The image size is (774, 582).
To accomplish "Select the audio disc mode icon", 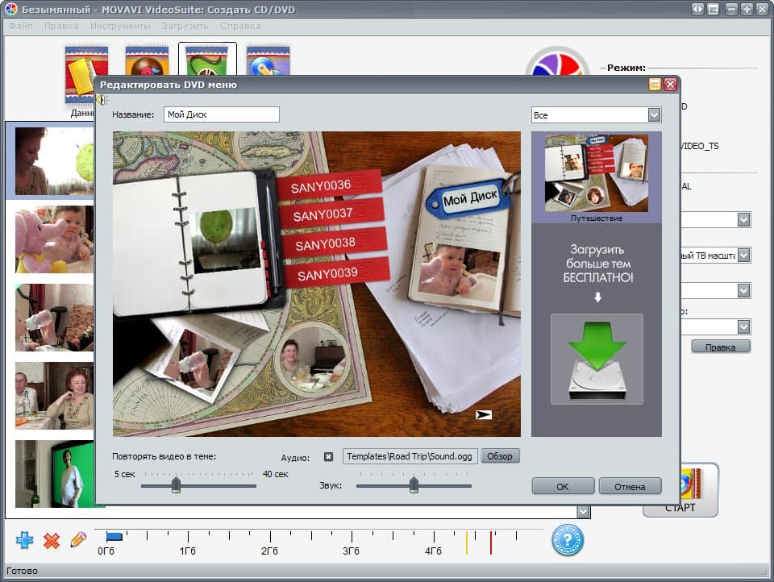I will pyautogui.click(x=147, y=60).
